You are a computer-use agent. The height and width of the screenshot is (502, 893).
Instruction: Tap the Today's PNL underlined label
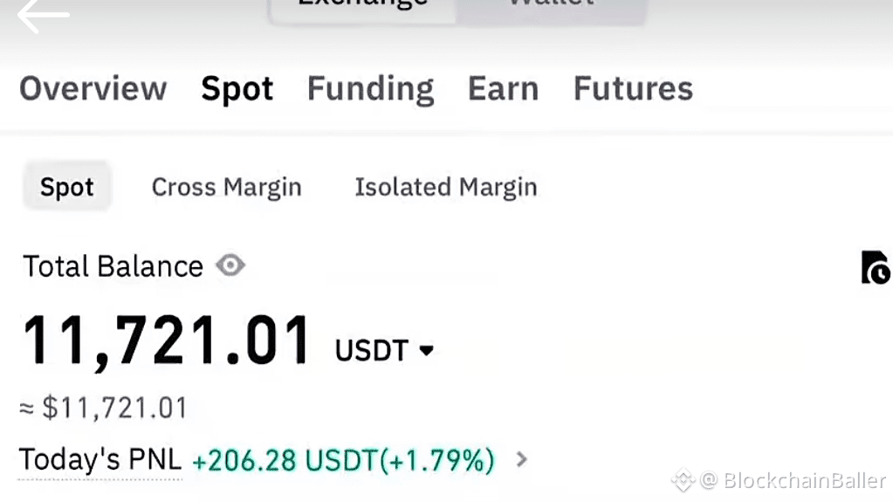100,459
